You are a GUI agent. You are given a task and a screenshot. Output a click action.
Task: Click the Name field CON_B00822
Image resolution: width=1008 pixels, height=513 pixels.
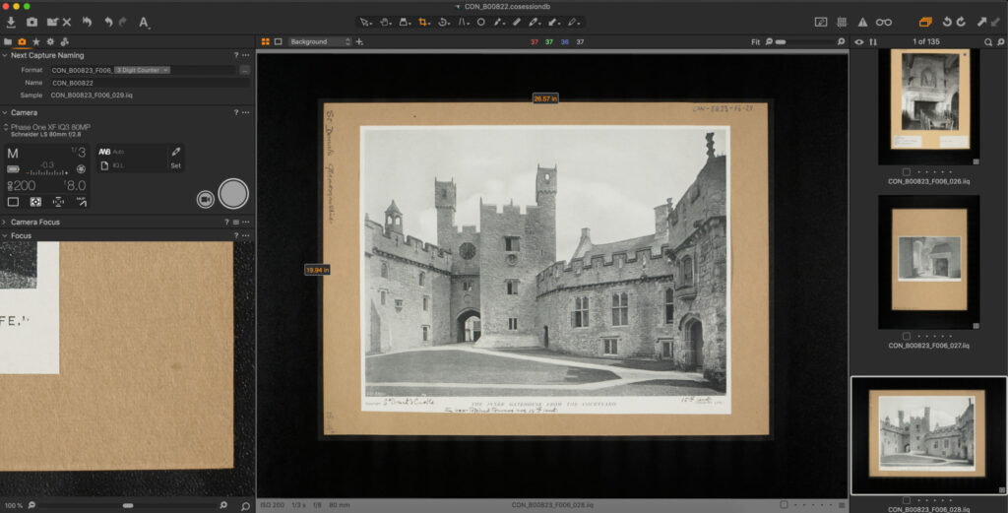pyautogui.click(x=150, y=83)
